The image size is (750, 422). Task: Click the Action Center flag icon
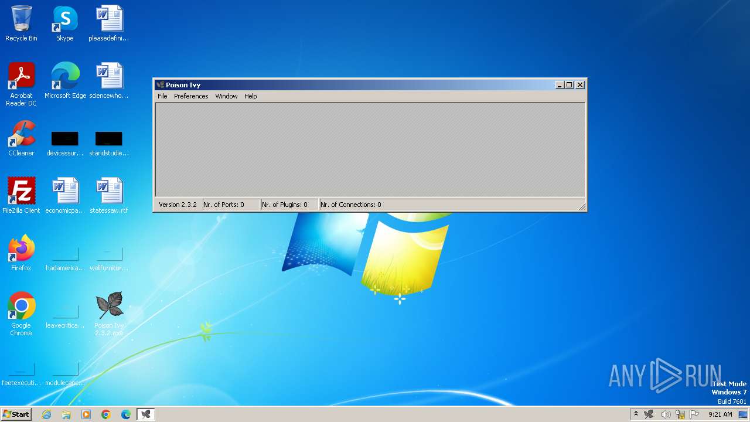coord(694,414)
